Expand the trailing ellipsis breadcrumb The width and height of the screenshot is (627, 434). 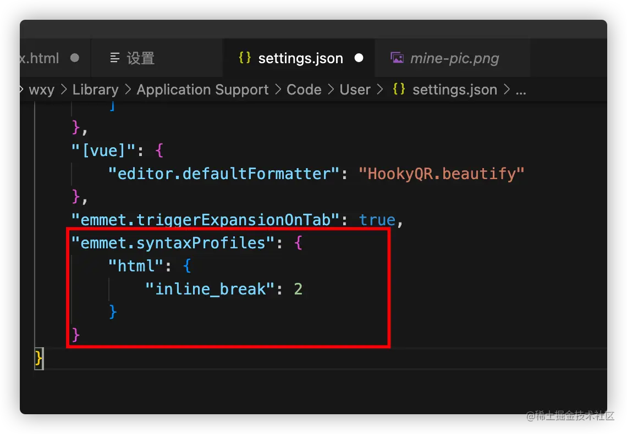(520, 90)
